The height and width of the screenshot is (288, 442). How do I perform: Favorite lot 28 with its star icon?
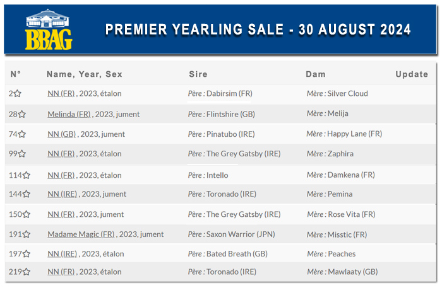click(x=21, y=114)
